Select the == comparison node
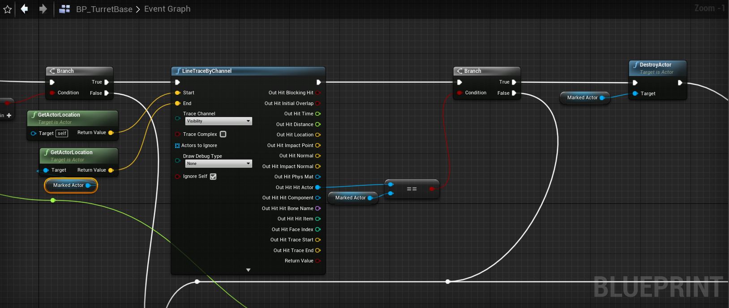The image size is (729, 308). tap(412, 189)
